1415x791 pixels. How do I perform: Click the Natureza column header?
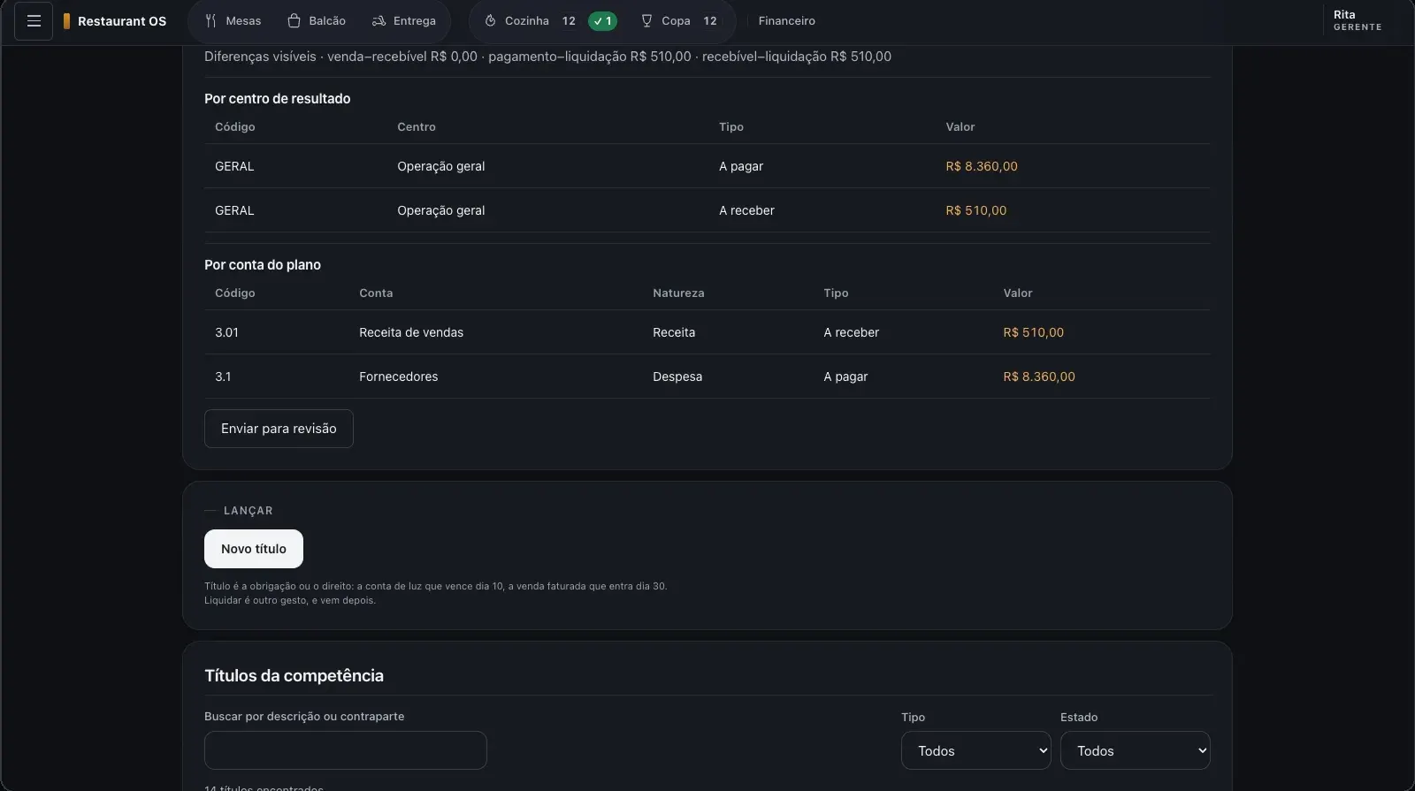(x=678, y=293)
